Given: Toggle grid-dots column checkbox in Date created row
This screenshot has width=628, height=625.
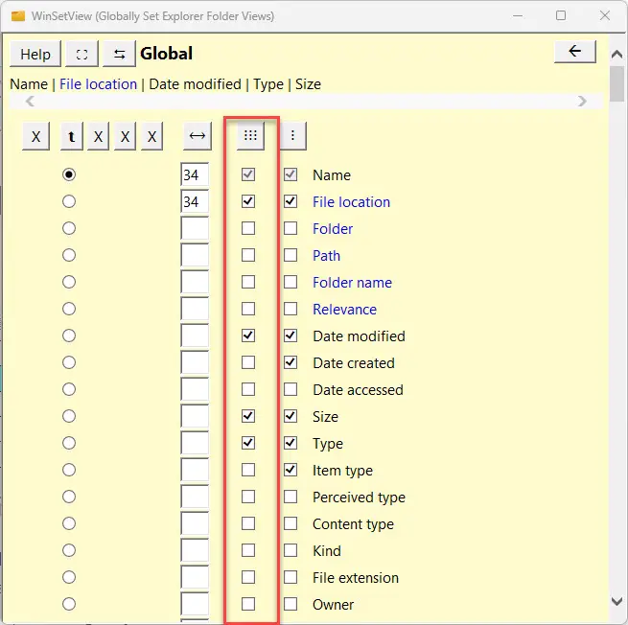Looking at the screenshot, I should pos(248,362).
